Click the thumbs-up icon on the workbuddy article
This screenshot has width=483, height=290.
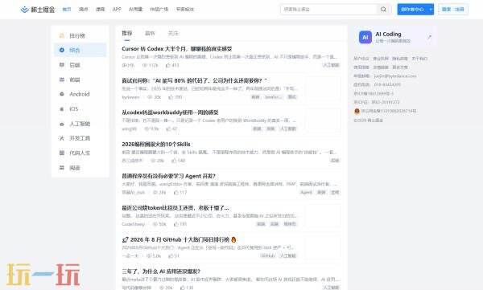[168, 129]
